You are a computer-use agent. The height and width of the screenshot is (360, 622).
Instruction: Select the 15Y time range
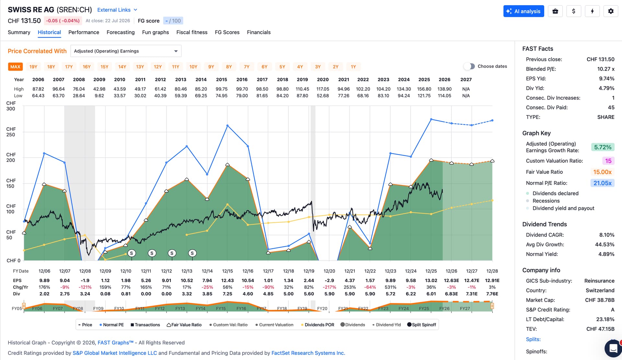click(x=104, y=67)
